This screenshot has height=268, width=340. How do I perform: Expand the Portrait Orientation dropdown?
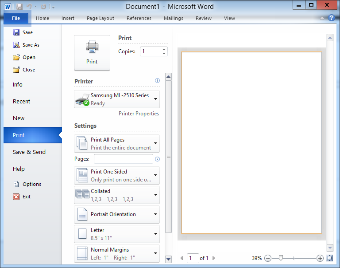pos(117,214)
